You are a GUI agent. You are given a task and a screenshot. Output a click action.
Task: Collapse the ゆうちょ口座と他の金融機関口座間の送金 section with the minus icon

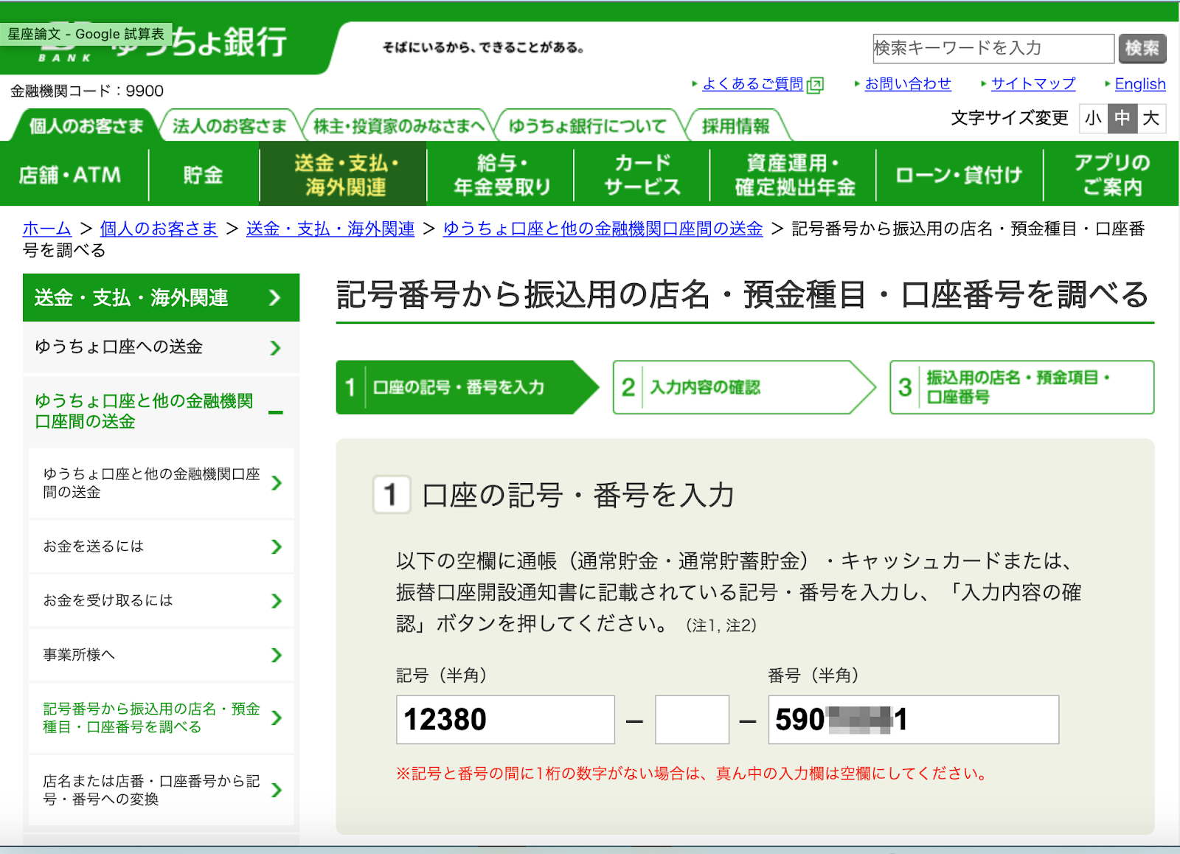[276, 412]
